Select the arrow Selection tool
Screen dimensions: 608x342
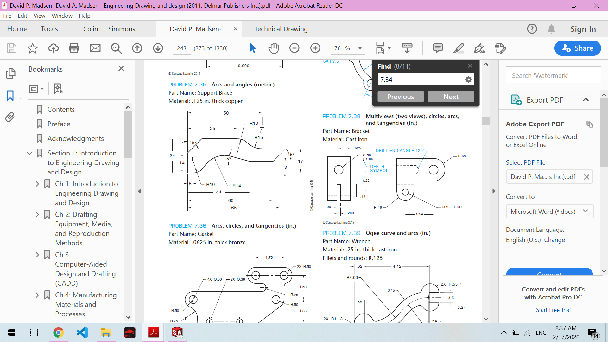253,48
